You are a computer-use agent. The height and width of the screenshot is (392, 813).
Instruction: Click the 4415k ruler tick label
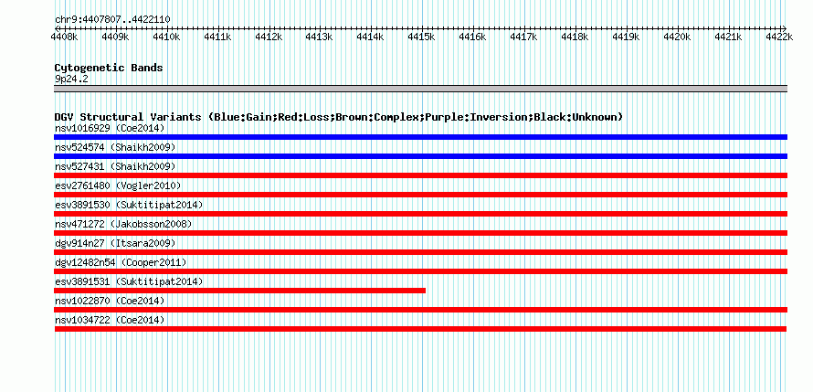[x=421, y=37]
